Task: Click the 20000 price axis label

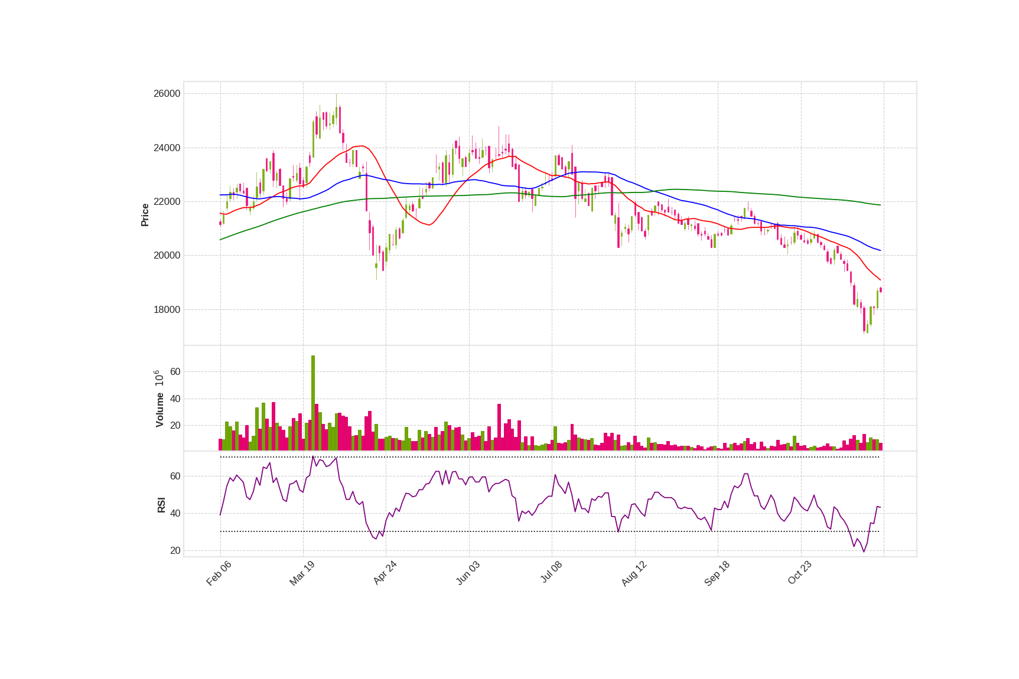Action: (x=167, y=256)
